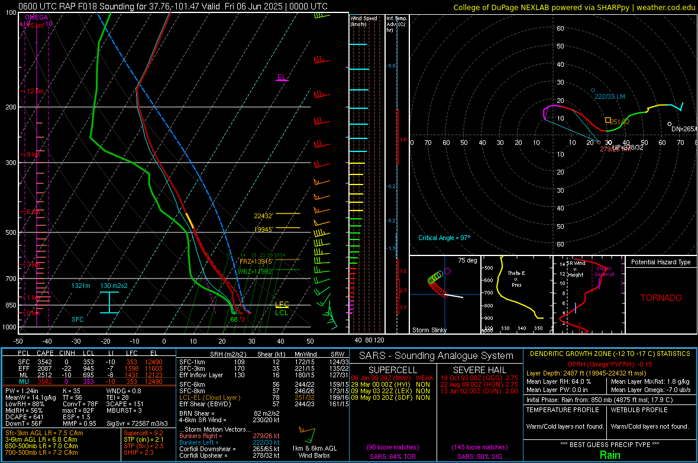Image resolution: width=698 pixels, height=463 pixels.
Task: Click the Wind Speed (knots) panel header
Action: click(x=364, y=21)
